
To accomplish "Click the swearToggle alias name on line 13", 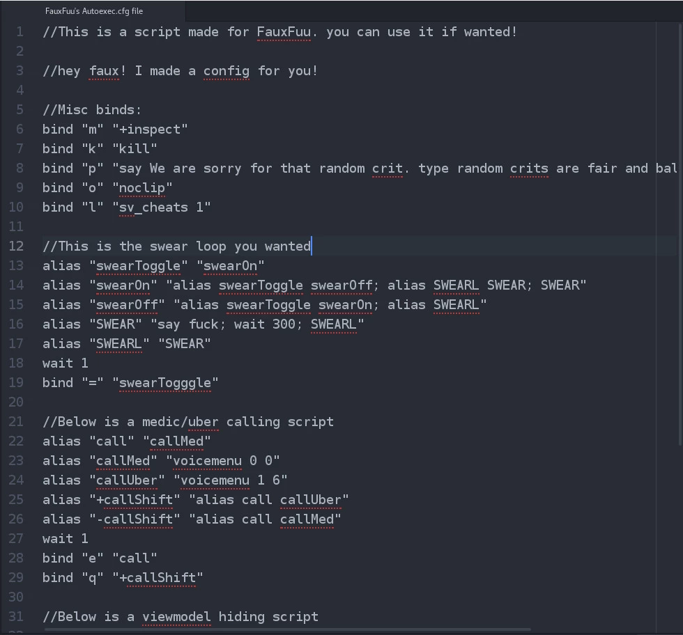I will tap(138, 265).
